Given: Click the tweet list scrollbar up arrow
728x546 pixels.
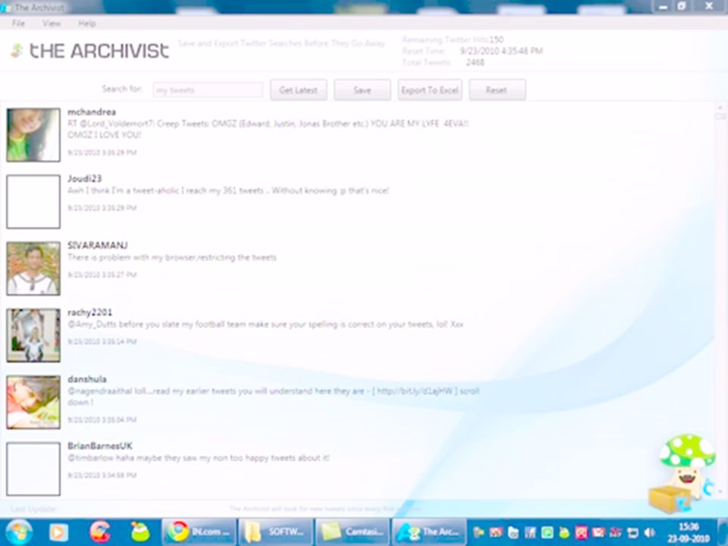Looking at the screenshot, I should (x=720, y=107).
